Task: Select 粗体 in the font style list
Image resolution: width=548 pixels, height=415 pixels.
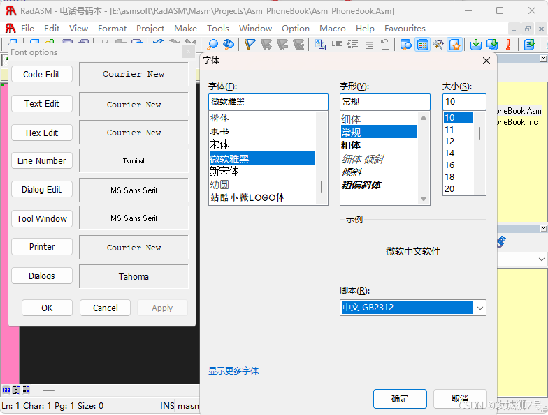Action: pyautogui.click(x=379, y=145)
